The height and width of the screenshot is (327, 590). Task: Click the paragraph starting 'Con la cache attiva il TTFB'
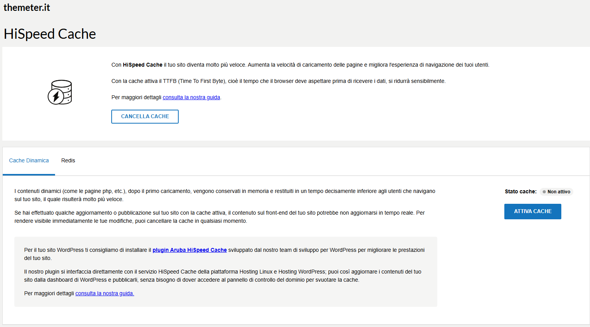[x=278, y=81]
